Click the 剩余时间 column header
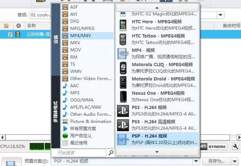 (231, 25)
